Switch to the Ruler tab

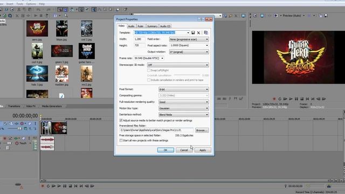click(141, 26)
